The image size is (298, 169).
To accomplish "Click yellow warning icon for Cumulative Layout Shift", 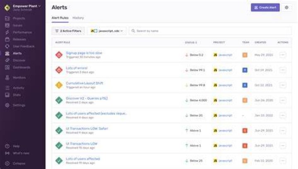I will [x=59, y=85].
